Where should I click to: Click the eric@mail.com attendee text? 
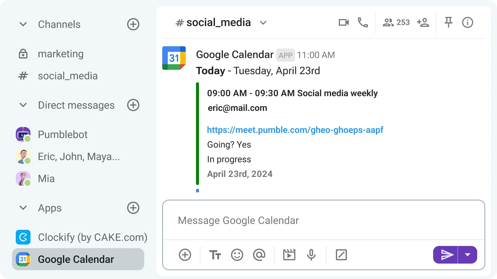(237, 108)
